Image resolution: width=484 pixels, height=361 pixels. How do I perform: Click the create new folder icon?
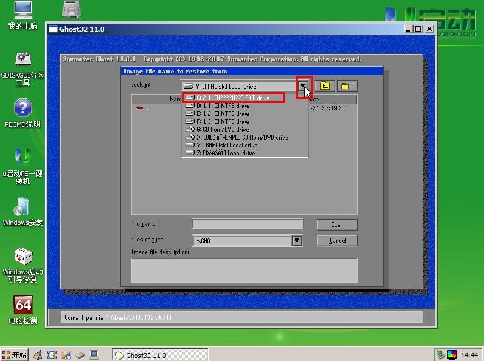click(x=348, y=86)
